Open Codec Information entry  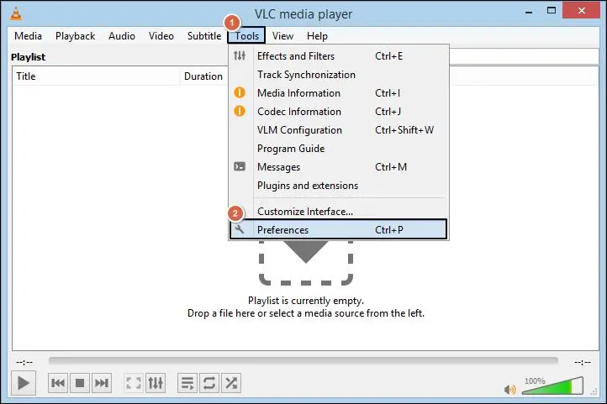339,112
